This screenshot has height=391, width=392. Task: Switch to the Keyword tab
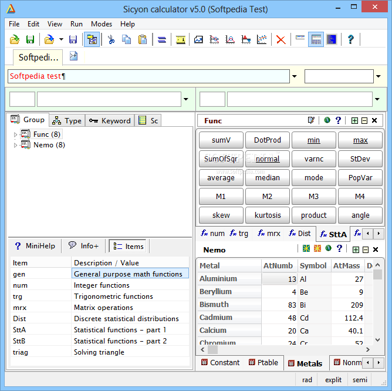click(x=110, y=121)
